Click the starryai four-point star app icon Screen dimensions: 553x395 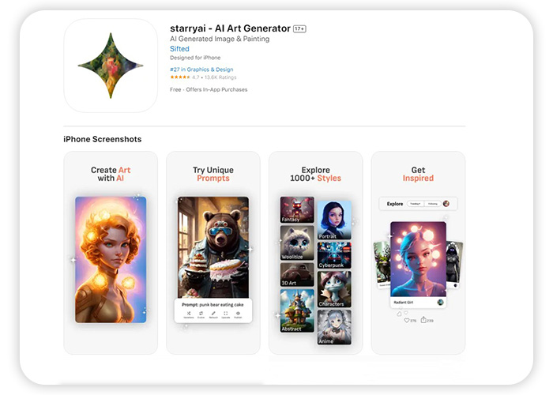pos(111,66)
